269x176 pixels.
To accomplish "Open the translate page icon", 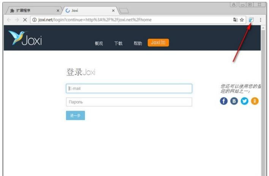I will [x=236, y=20].
